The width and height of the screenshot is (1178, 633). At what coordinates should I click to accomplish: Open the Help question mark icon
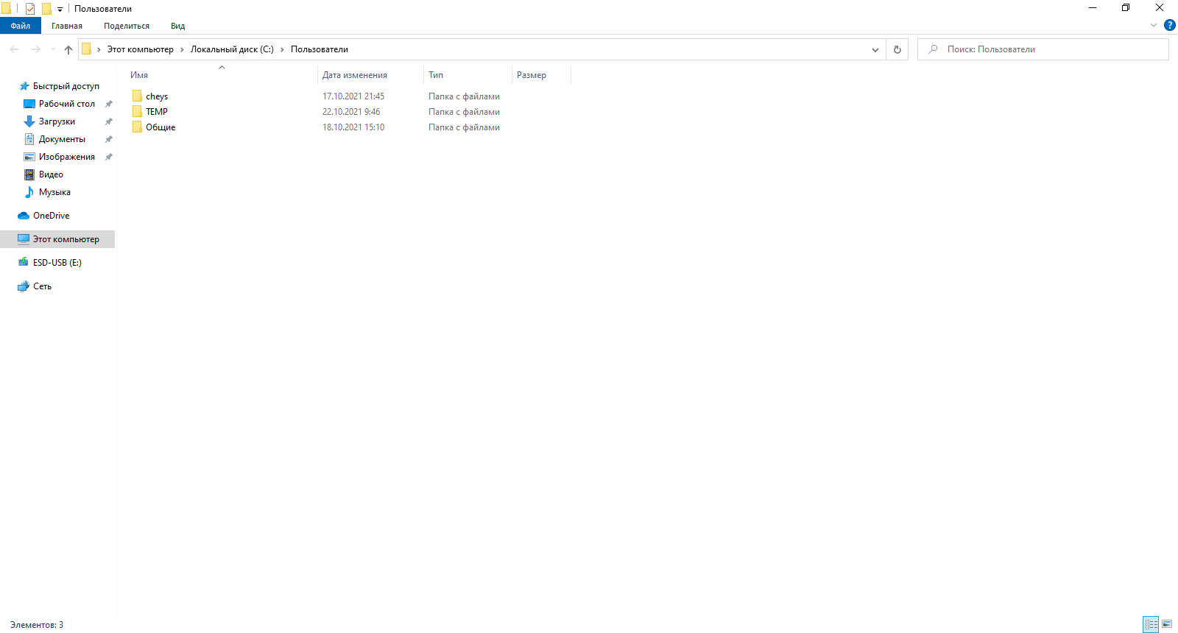[x=1169, y=25]
